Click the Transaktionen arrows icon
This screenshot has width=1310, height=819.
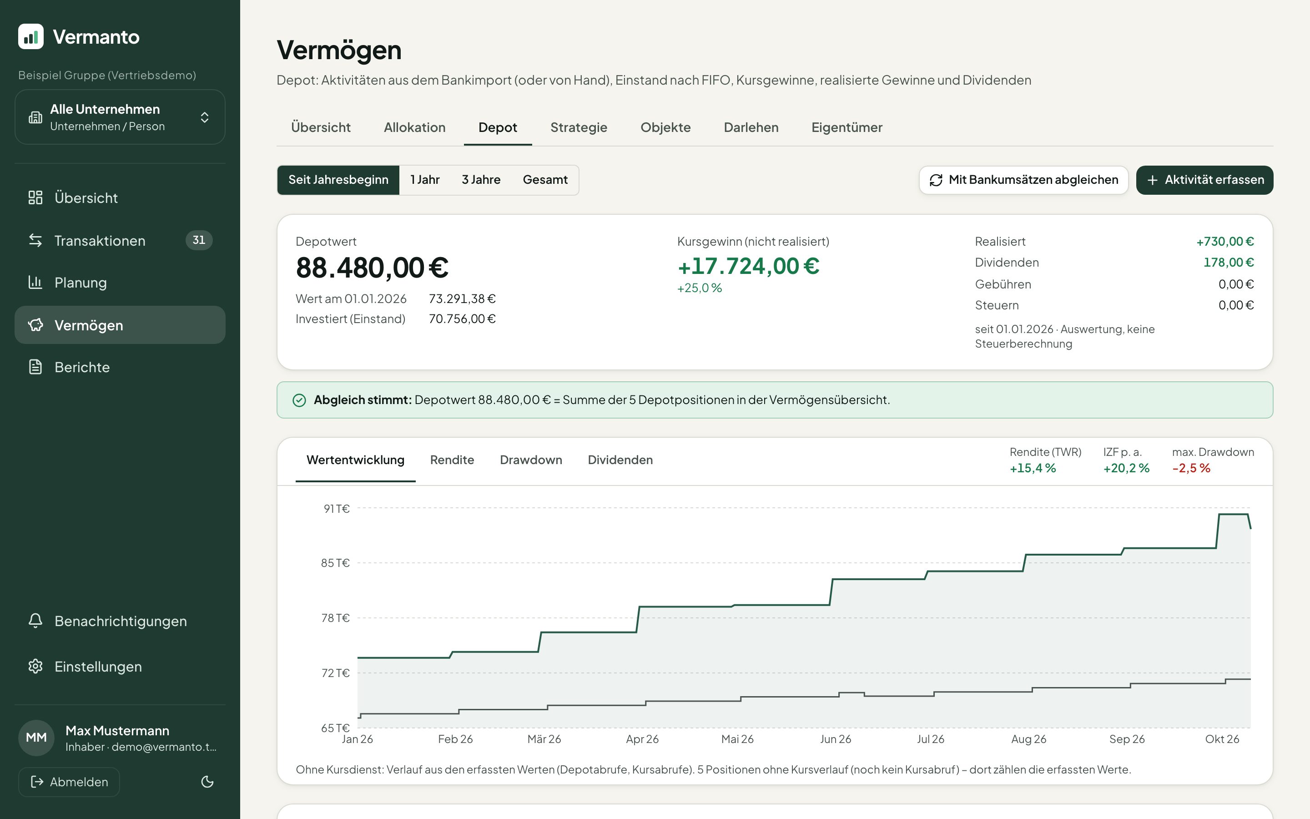[x=35, y=240]
